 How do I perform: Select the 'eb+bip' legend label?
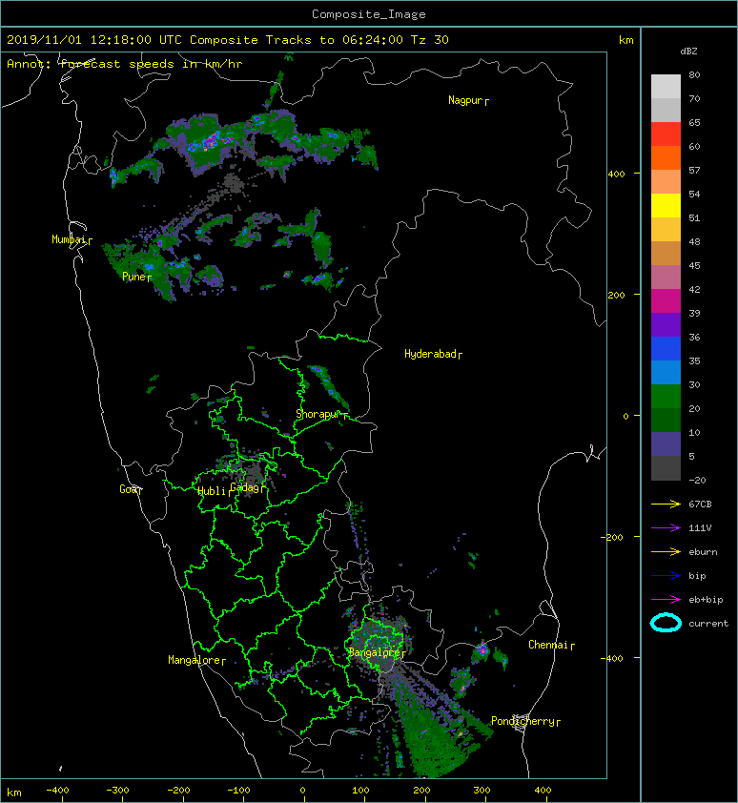[706, 599]
